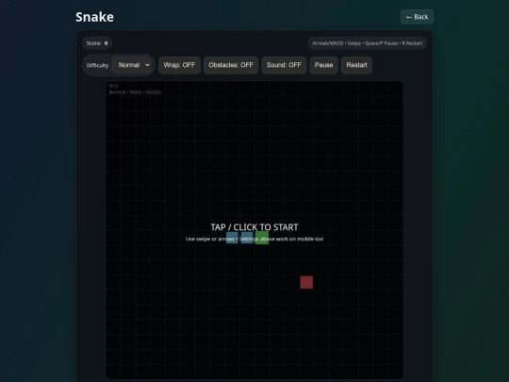Image resolution: width=509 pixels, height=382 pixels.
Task: Enable obstacles with Obstacles: OFF toggle
Action: pos(231,65)
